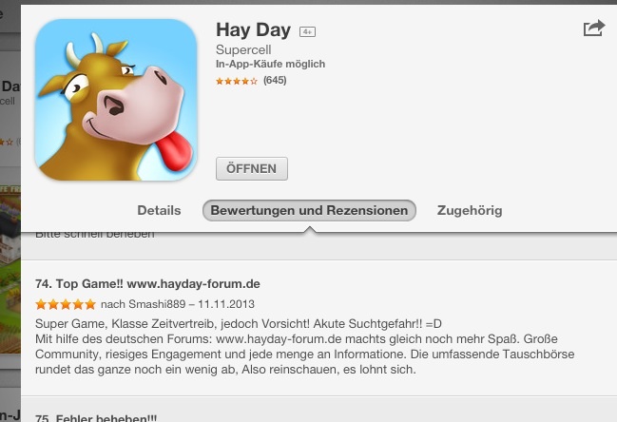The width and height of the screenshot is (617, 422).
Task: Click the five-star rating of review 74
Action: (x=66, y=304)
